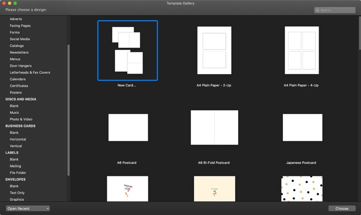Show the Certificates templates
This screenshot has width=361, height=215.
coord(19,86)
